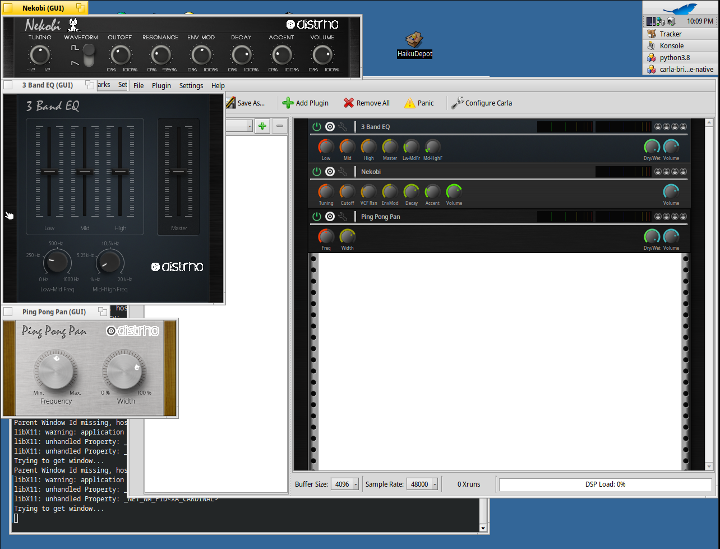The height and width of the screenshot is (549, 720).
Task: Click the Master fader in 3 Band EQ GUI
Action: (x=179, y=171)
